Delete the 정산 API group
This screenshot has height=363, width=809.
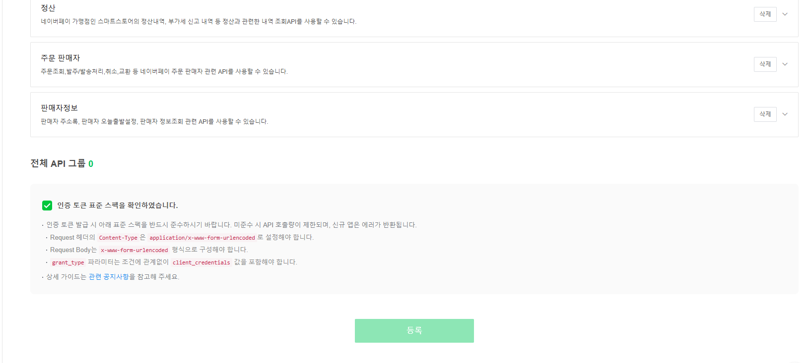point(765,14)
